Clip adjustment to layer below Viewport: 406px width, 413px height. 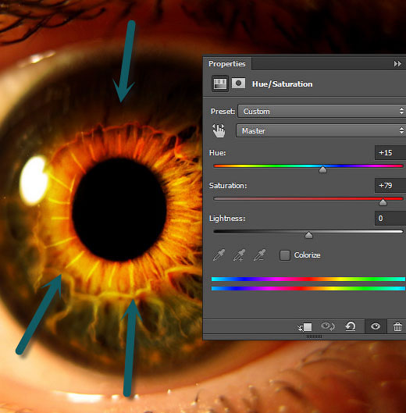tap(305, 327)
